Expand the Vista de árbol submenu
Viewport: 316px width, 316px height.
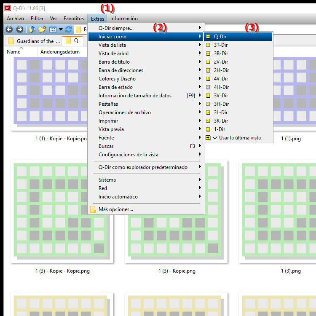(200, 53)
